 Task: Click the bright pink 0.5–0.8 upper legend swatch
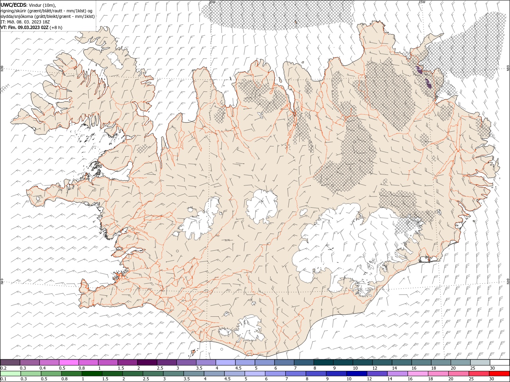point(69,363)
